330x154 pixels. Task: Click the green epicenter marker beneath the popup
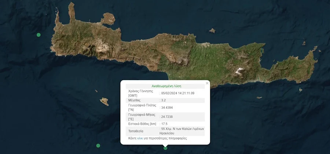[x=165, y=148]
